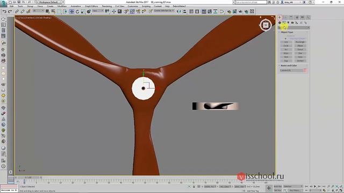
Task: Open the Toggle Scene Explorer icon
Action: point(191,11)
